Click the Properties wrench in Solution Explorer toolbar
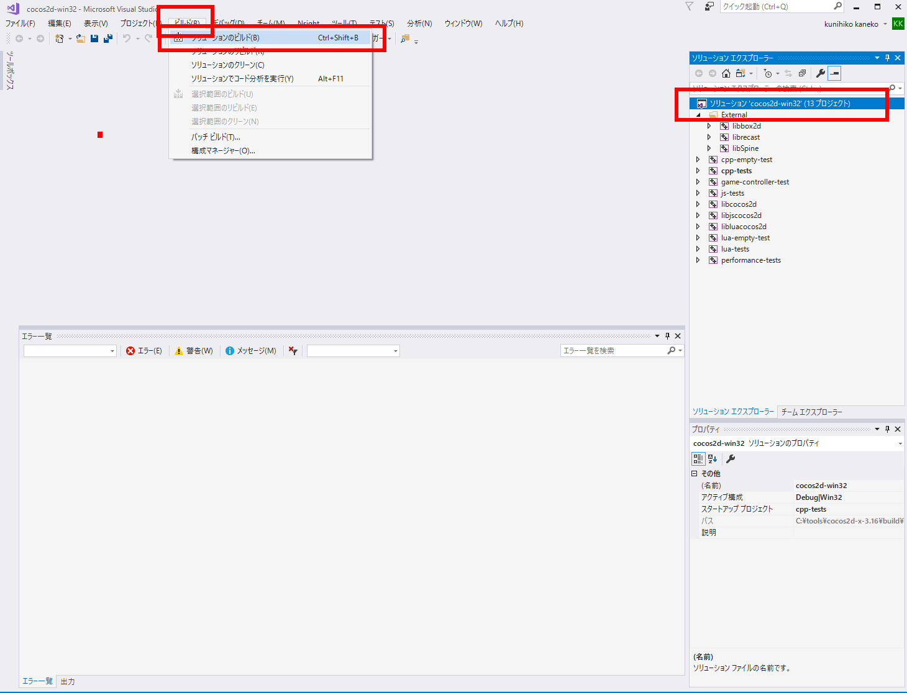This screenshot has width=907, height=693. tap(820, 73)
